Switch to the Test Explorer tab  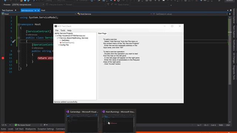tap(7, 10)
